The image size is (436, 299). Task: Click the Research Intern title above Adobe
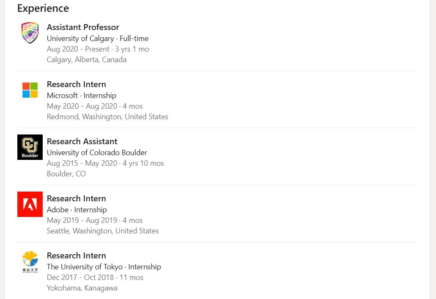(x=76, y=198)
